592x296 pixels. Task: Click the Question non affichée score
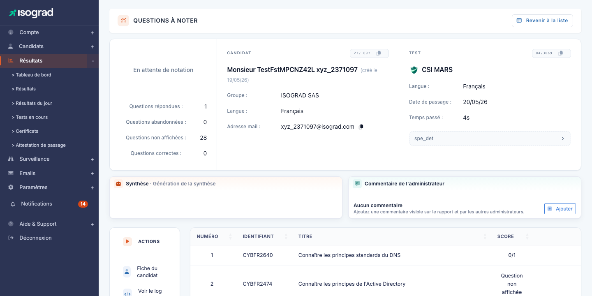(x=512, y=284)
